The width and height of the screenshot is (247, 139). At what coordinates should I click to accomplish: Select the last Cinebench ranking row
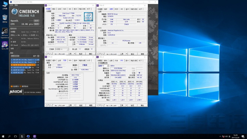pos(25,73)
